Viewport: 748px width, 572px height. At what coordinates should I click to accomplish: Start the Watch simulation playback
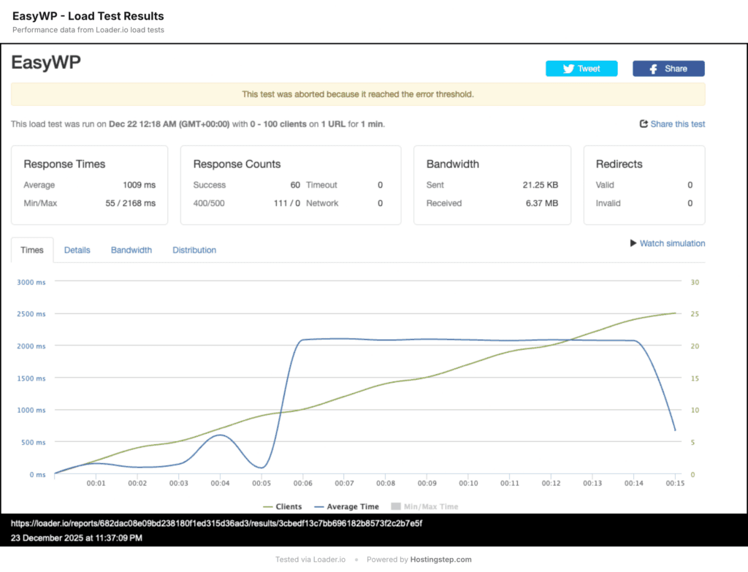[672, 243]
